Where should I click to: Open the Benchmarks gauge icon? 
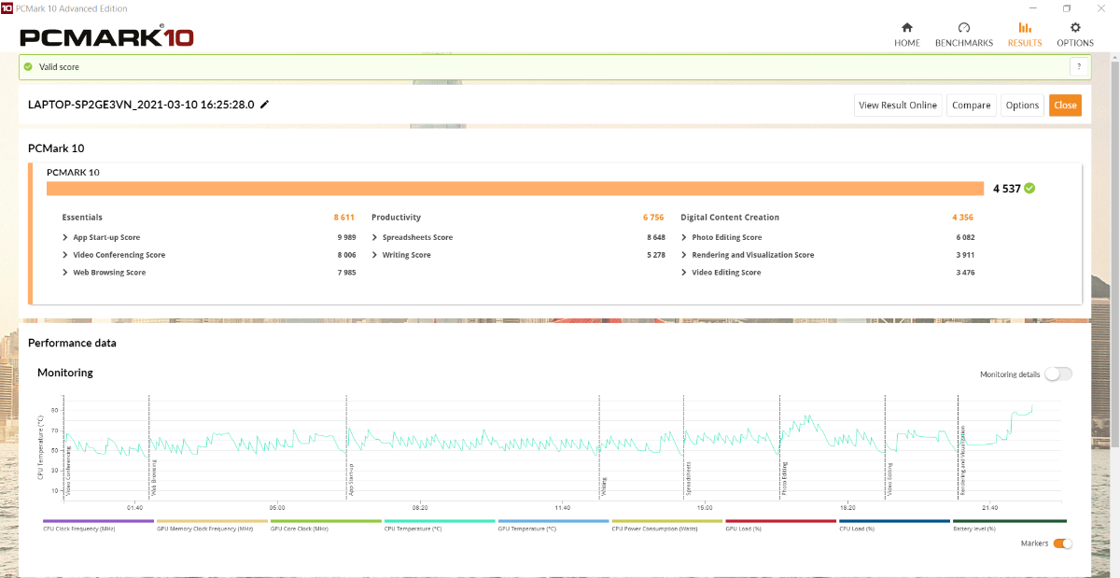pos(964,28)
